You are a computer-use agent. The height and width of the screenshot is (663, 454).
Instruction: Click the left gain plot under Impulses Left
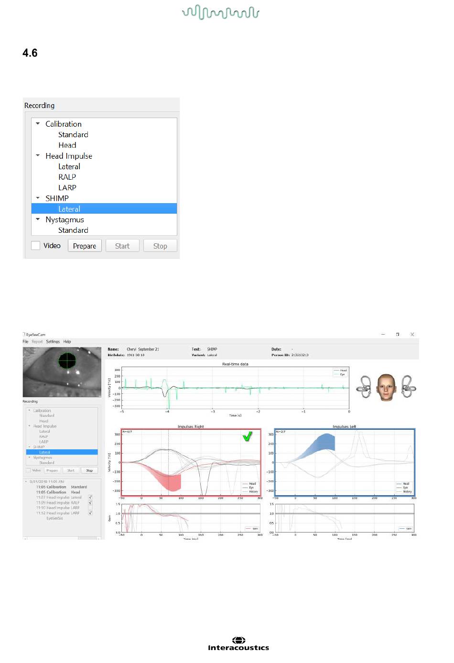click(345, 518)
